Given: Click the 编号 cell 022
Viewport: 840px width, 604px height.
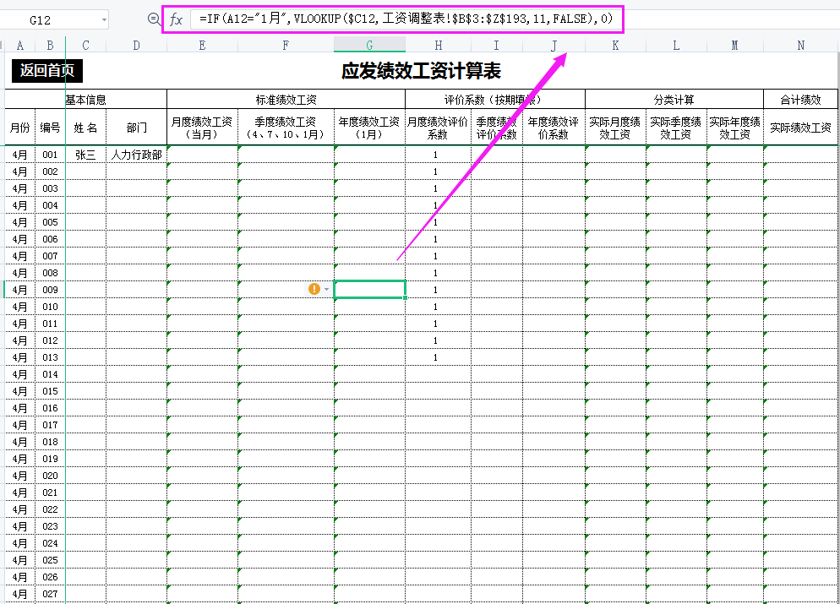Looking at the screenshot, I should pyautogui.click(x=50, y=509).
